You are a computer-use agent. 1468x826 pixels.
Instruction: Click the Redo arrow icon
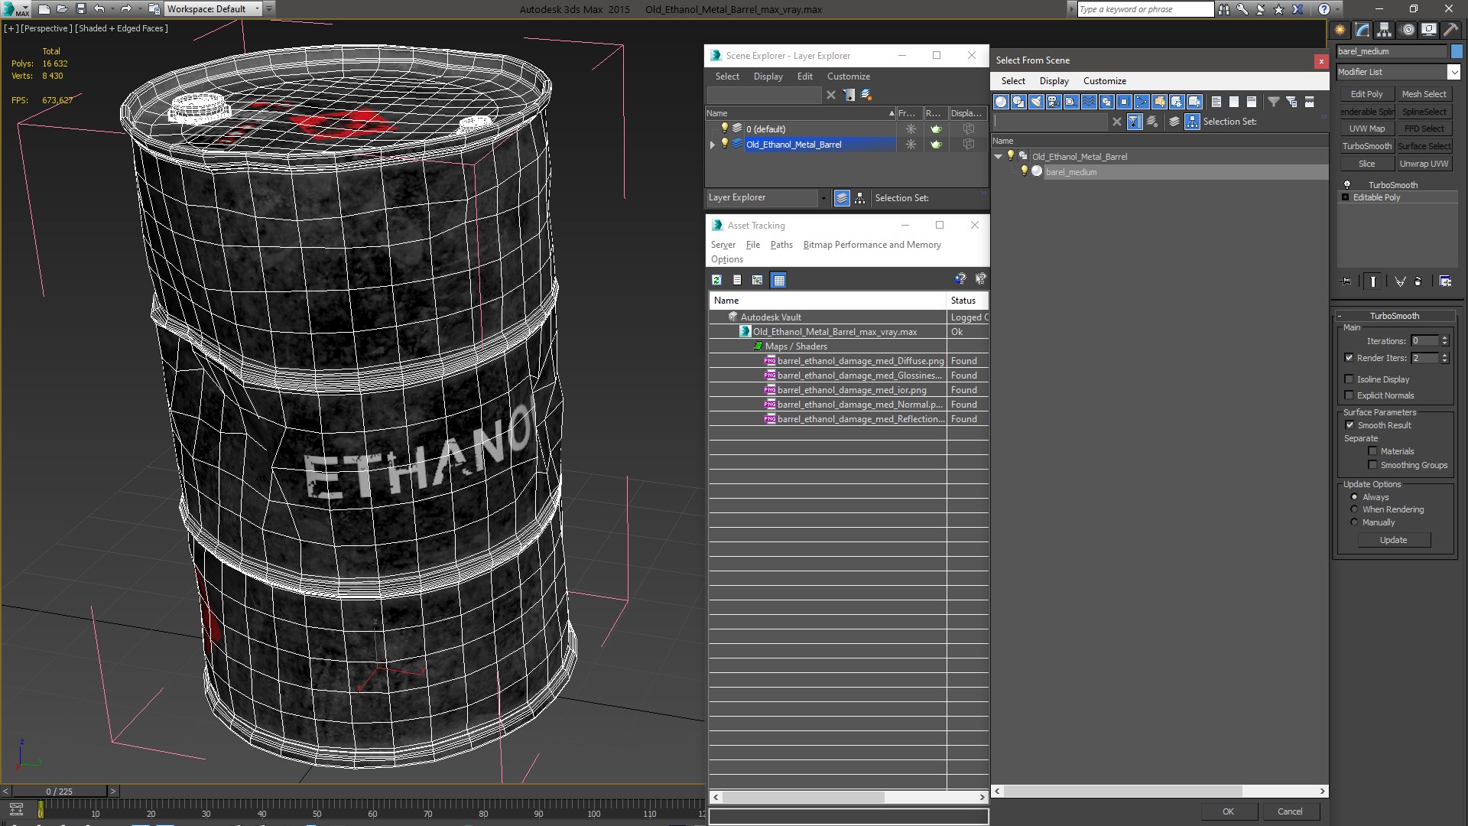tap(126, 9)
